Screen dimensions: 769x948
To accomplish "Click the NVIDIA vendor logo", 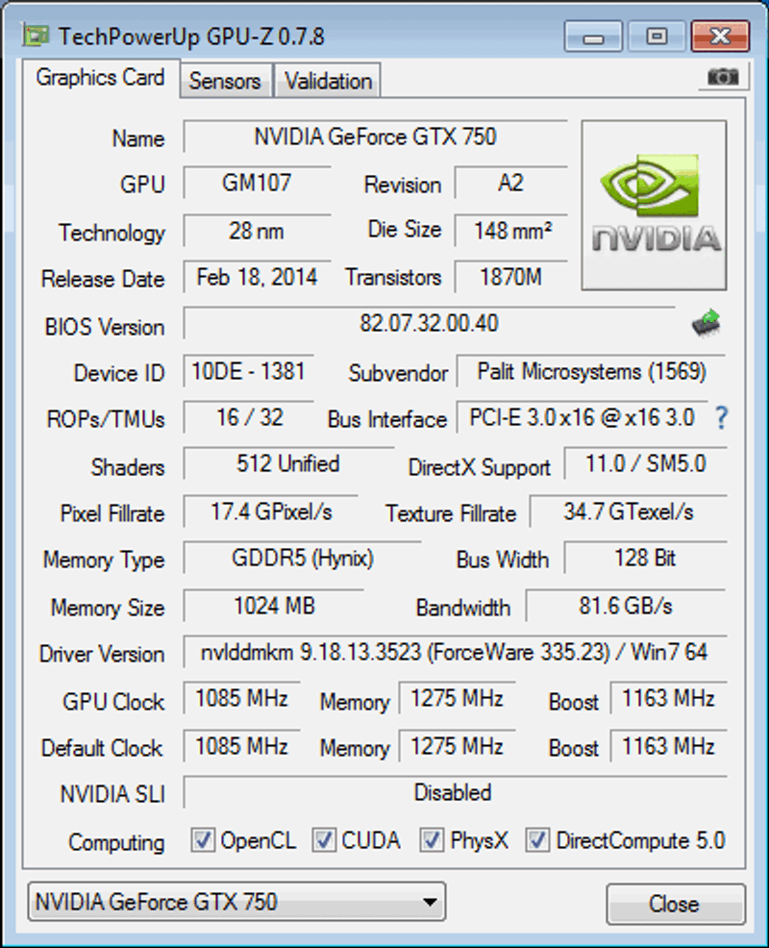I will pos(655,205).
